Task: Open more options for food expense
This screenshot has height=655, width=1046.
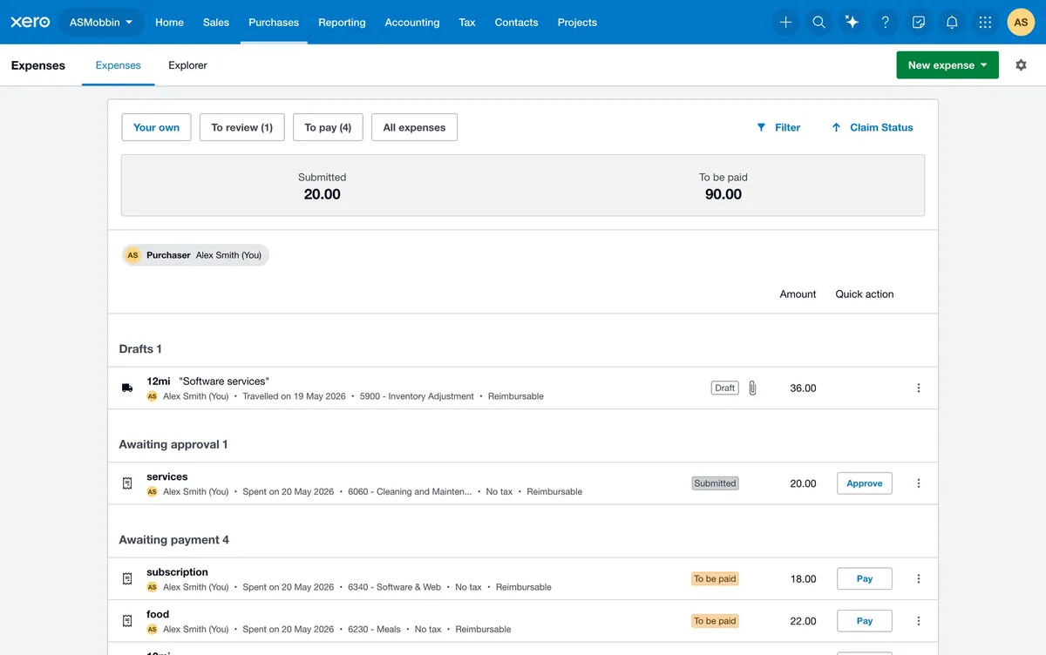Action: pos(918,621)
